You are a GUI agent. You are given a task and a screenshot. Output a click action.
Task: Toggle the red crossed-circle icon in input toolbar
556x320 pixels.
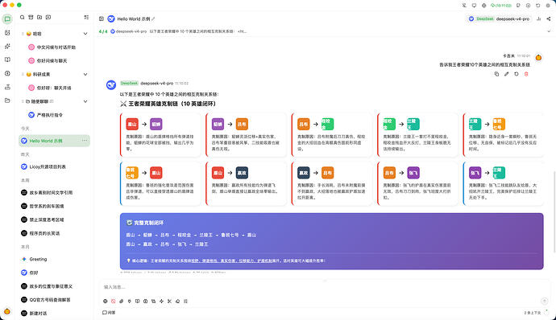coord(113,301)
